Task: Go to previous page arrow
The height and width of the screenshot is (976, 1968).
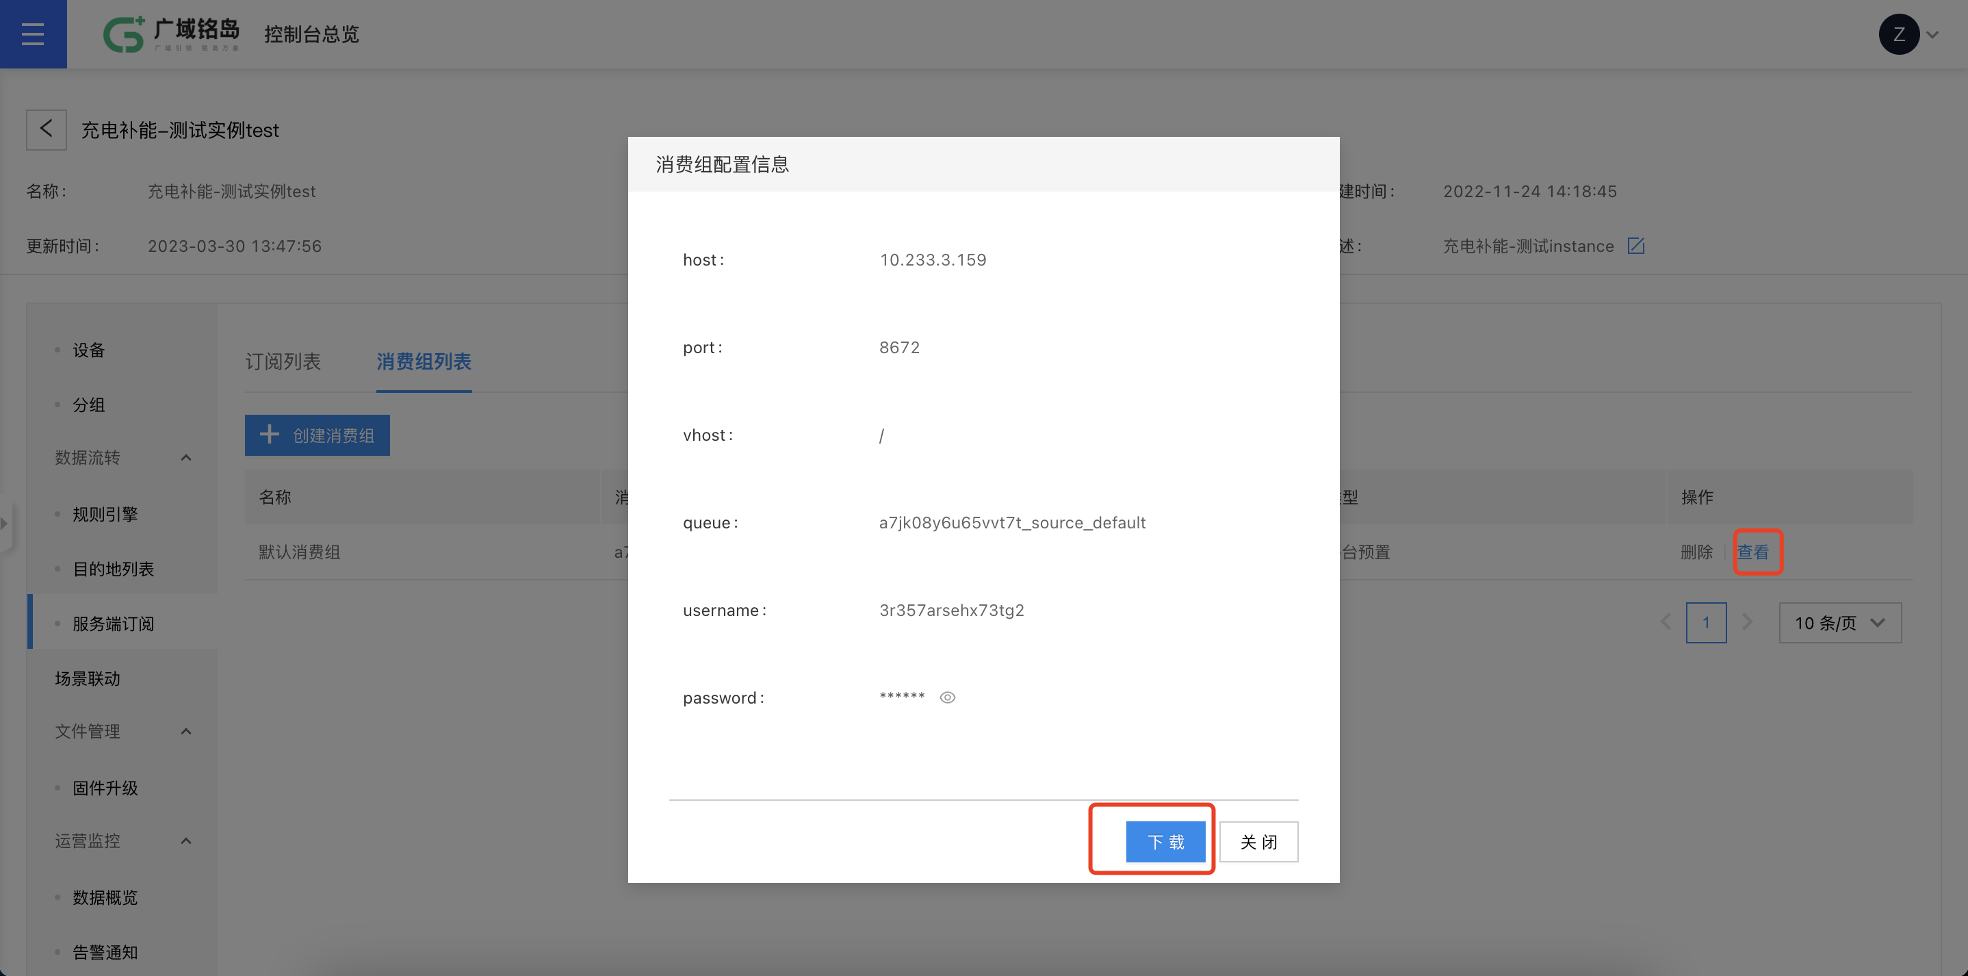Action: pyautogui.click(x=1666, y=622)
